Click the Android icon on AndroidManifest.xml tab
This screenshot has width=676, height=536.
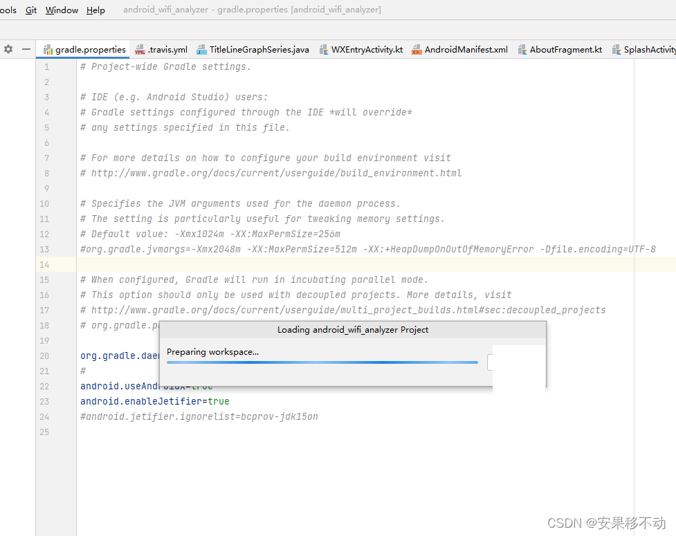(416, 49)
